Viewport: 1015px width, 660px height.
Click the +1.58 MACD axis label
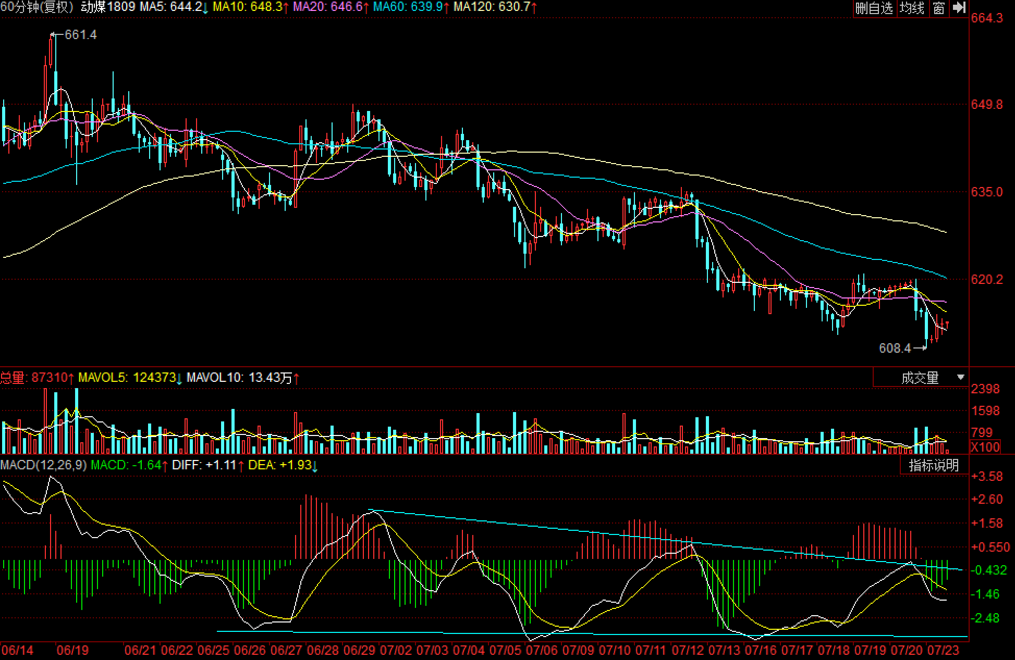[x=987, y=524]
